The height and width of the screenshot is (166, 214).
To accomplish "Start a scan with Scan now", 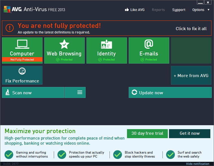I will 33,92.
